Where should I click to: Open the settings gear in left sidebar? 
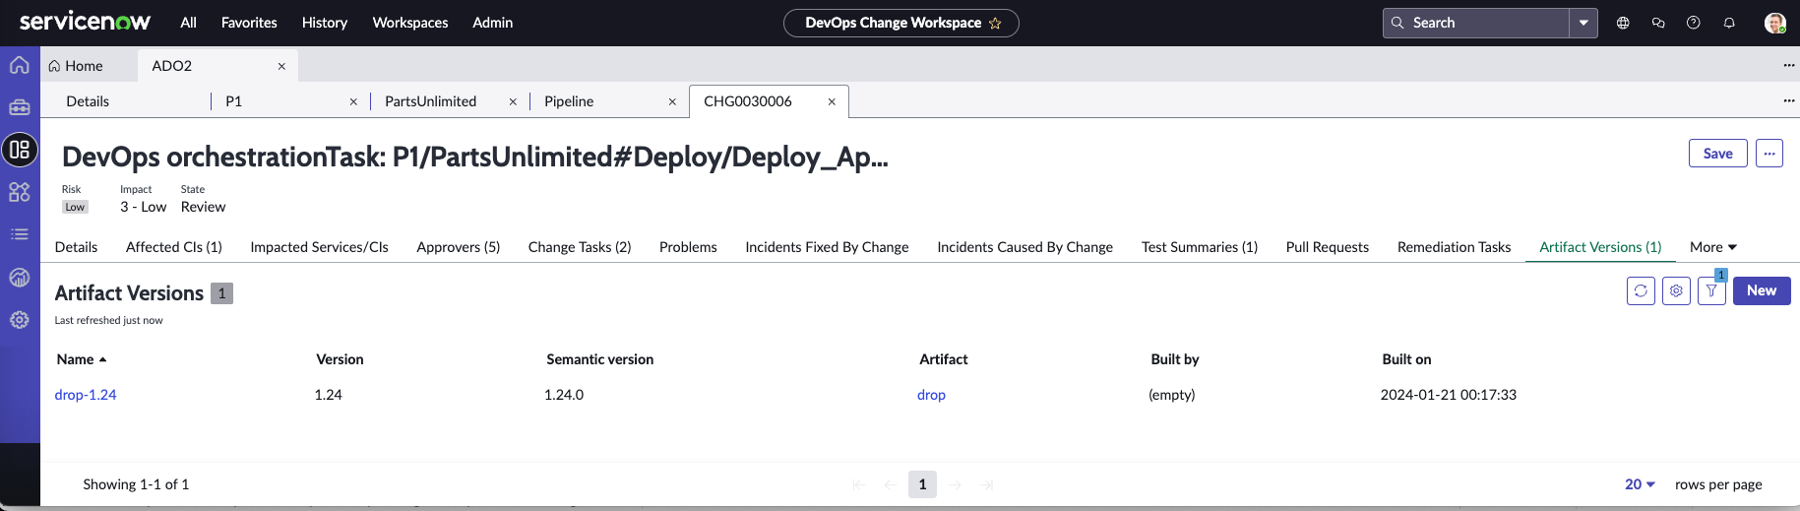tap(20, 319)
